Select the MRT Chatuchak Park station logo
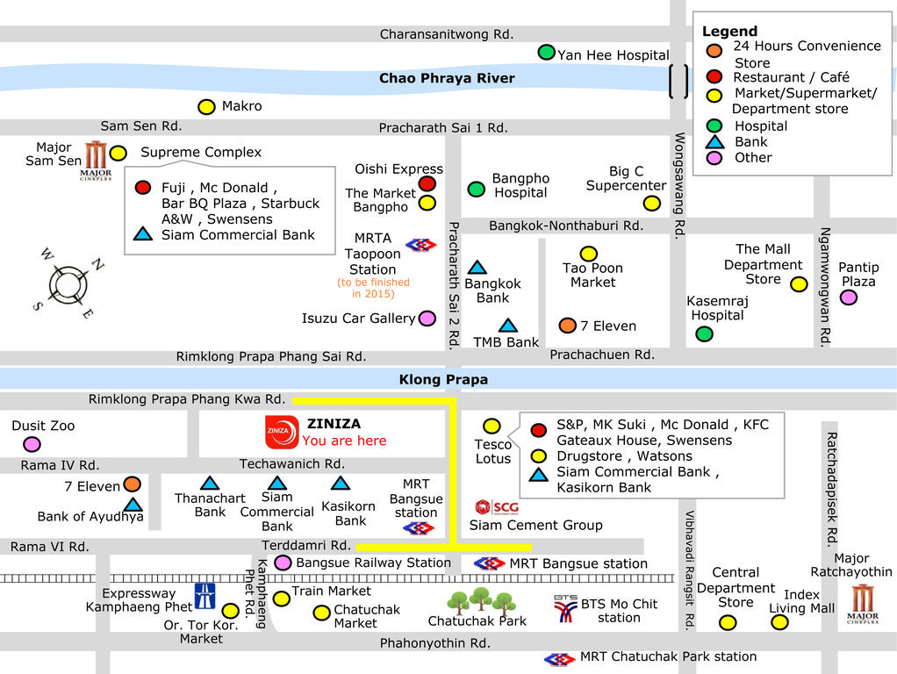Viewport: 897px width, 674px height. (x=559, y=659)
